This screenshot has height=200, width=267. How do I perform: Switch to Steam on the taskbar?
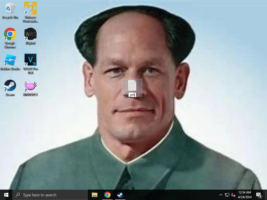pyautogui.click(x=120, y=195)
